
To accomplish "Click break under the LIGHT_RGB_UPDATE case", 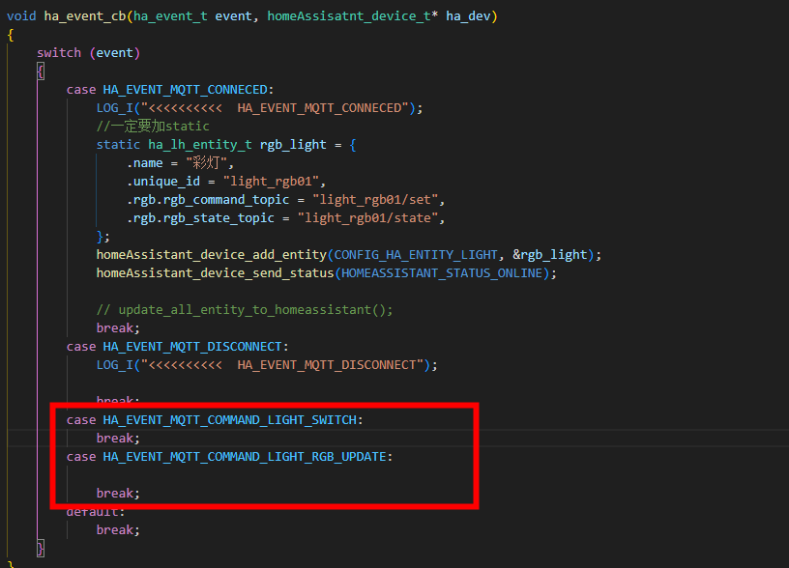I will coord(115,493).
